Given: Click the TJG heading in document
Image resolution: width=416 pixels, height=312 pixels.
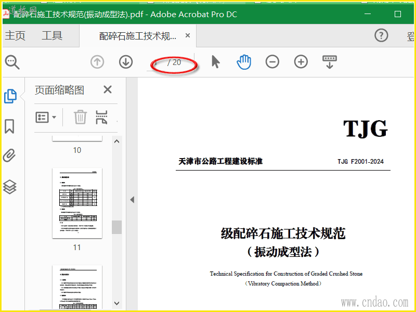Looking at the screenshot, I should [x=366, y=128].
